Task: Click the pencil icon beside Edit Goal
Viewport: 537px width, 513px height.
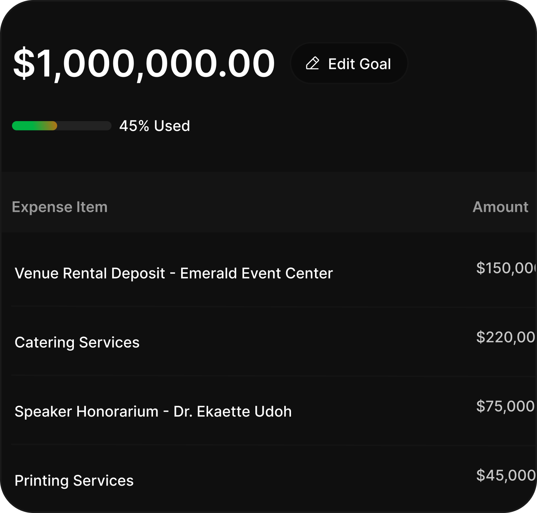Action: [313, 63]
